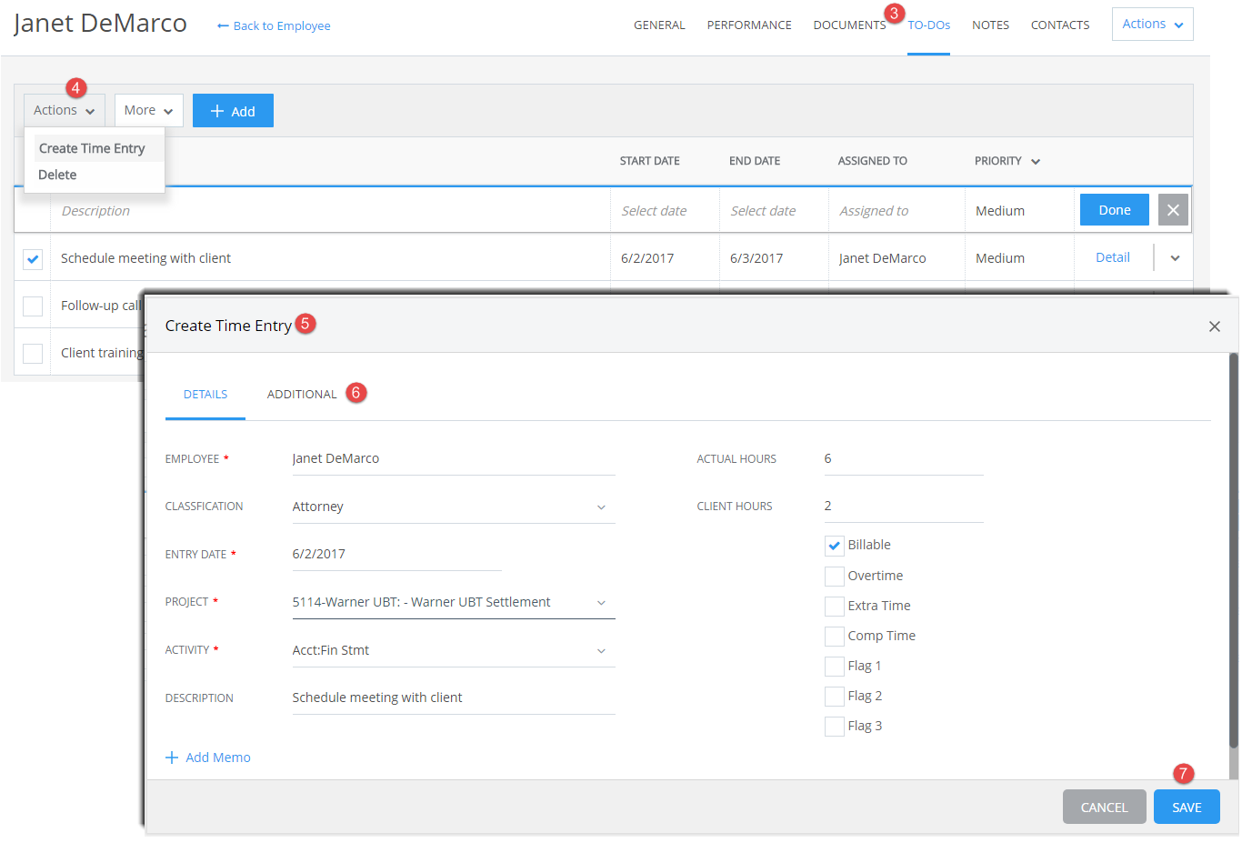Viewport: 1242px width, 843px height.
Task: Select the Details tab in dialog
Action: point(205,395)
